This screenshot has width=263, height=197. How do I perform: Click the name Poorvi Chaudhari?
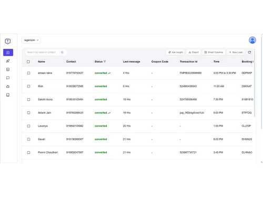click(48, 152)
